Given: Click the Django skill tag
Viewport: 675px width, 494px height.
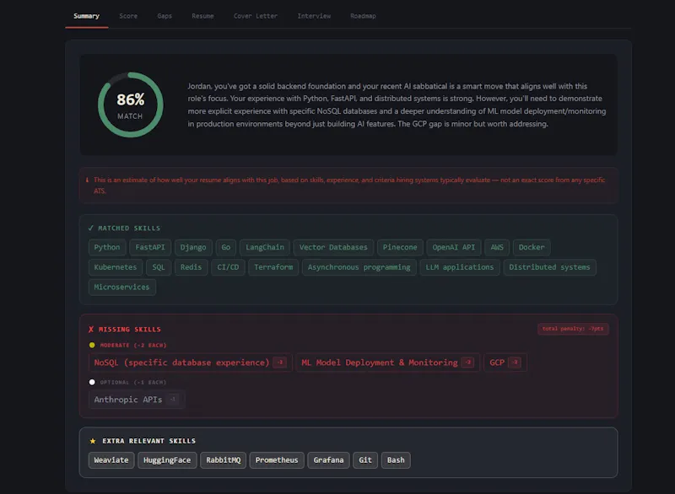Looking at the screenshot, I should (193, 247).
